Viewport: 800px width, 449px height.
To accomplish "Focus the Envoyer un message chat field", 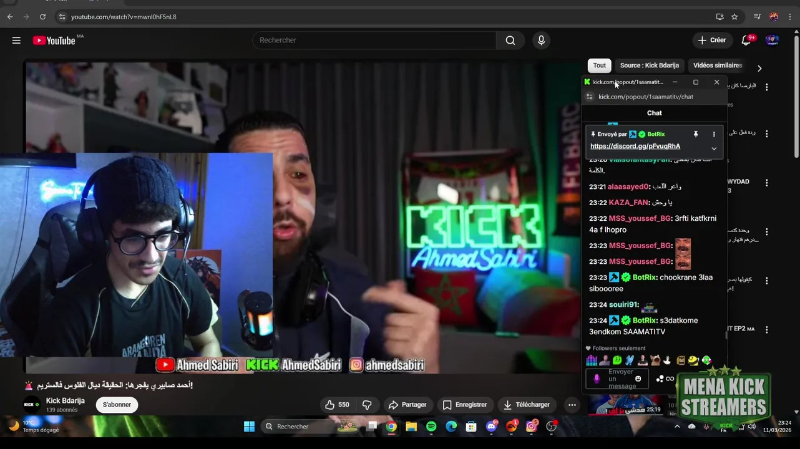I will tap(617, 379).
